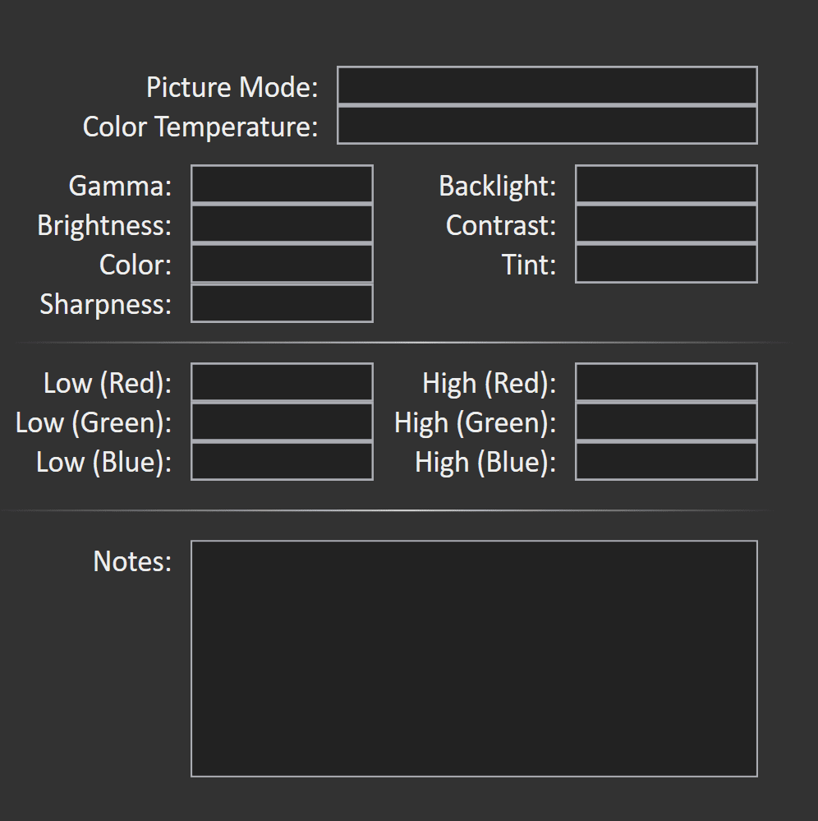This screenshot has height=821, width=818.
Task: Focus the Low (Green) input box
Action: pyautogui.click(x=282, y=422)
